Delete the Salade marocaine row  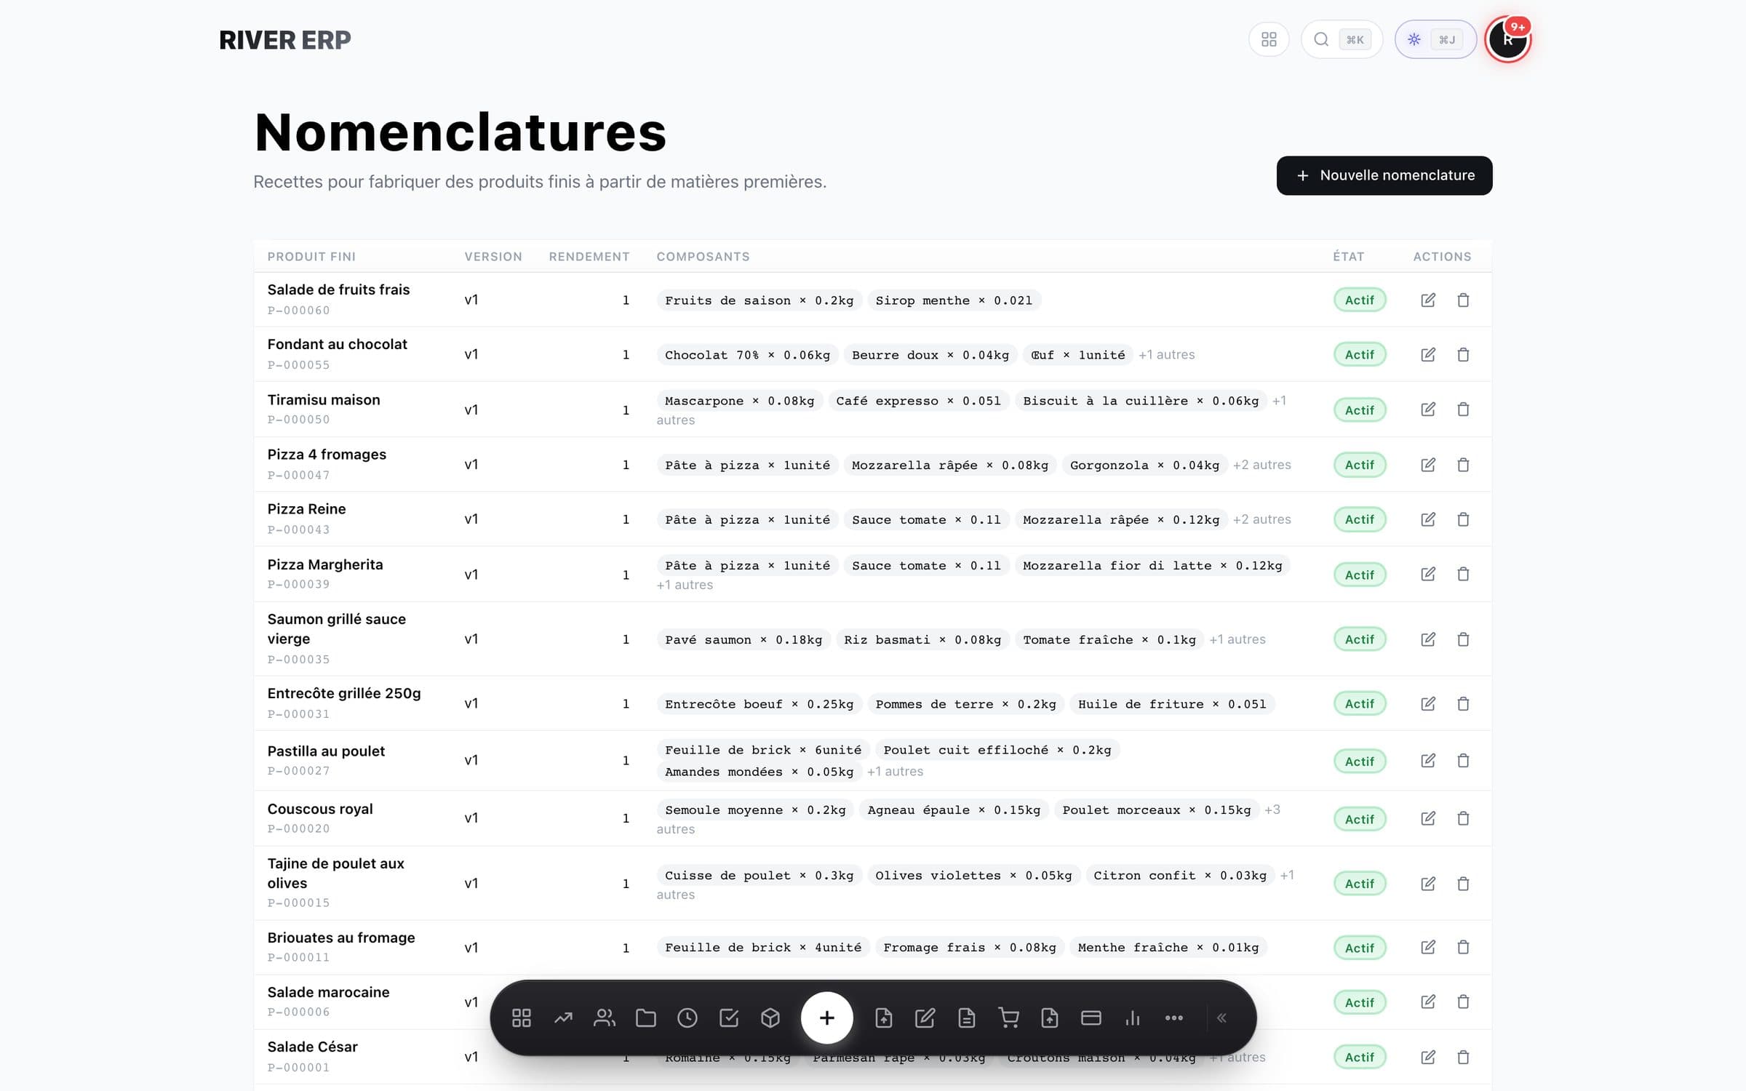[1463, 1002]
